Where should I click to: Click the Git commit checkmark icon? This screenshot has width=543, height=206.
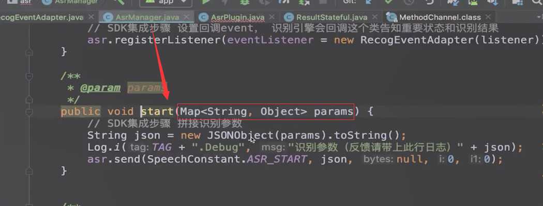click(389, 2)
